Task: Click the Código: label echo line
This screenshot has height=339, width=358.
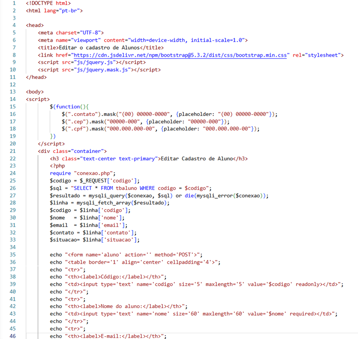Action: point(108,277)
